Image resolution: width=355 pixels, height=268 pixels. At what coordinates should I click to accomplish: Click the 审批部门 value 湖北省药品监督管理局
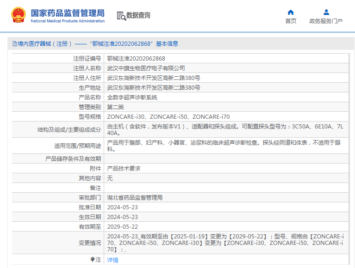(135, 198)
